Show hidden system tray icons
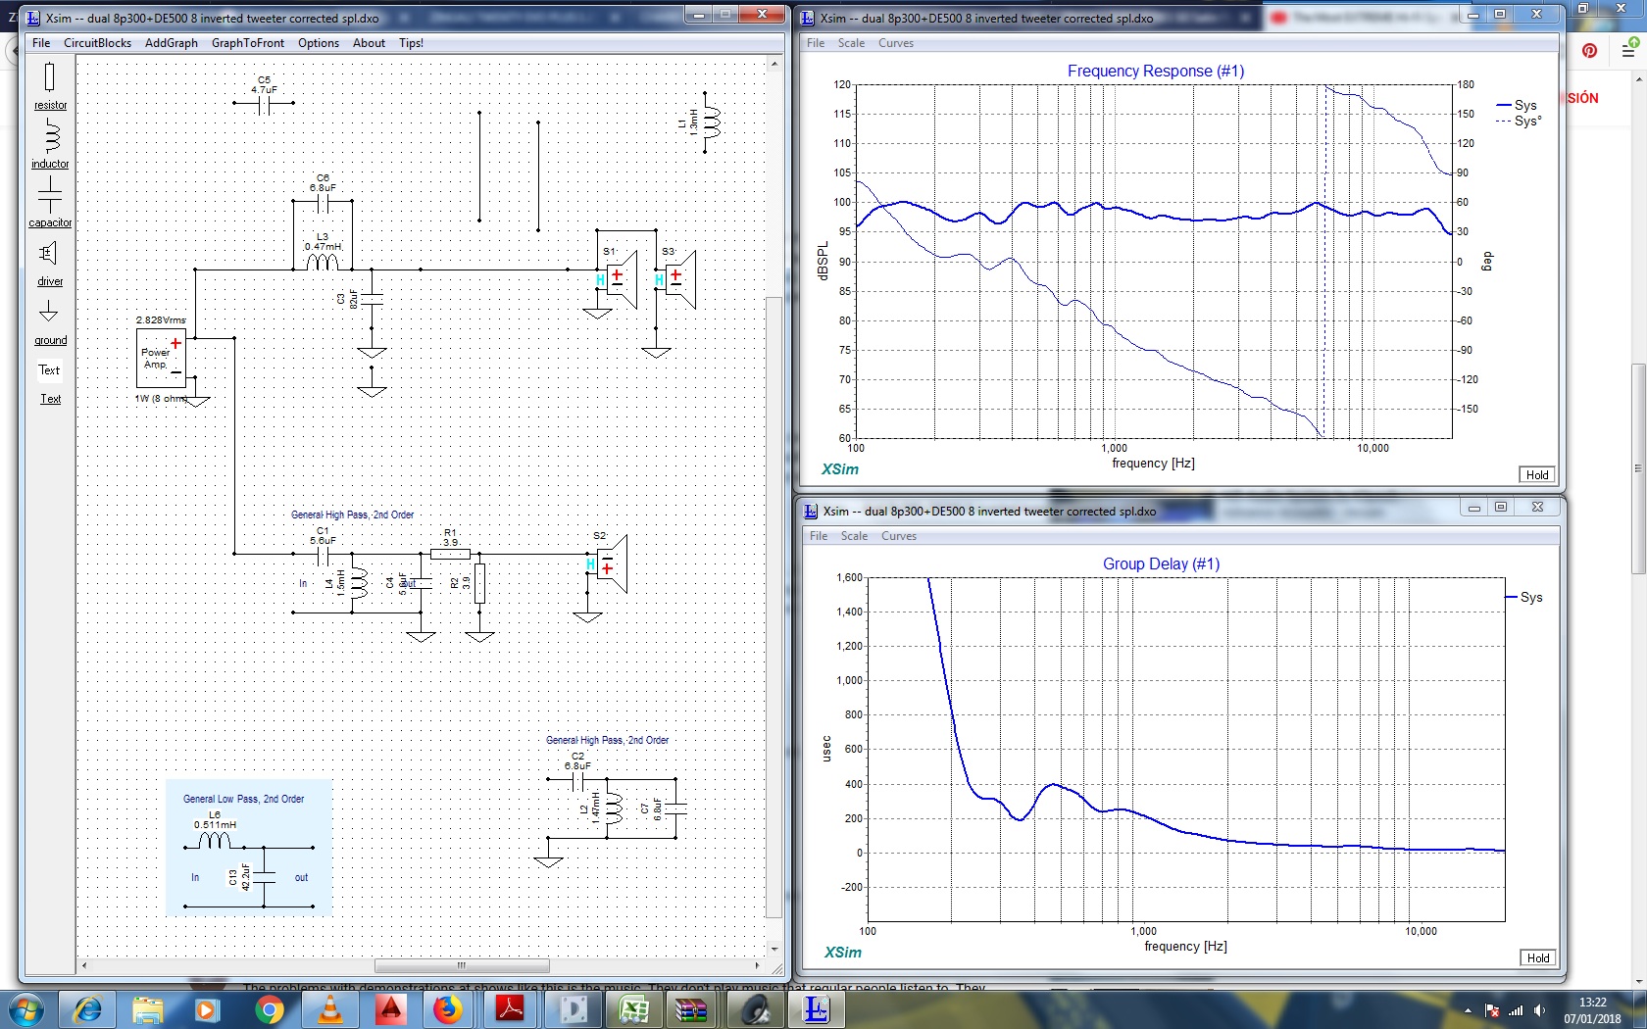This screenshot has width=1647, height=1029. 1468,1010
